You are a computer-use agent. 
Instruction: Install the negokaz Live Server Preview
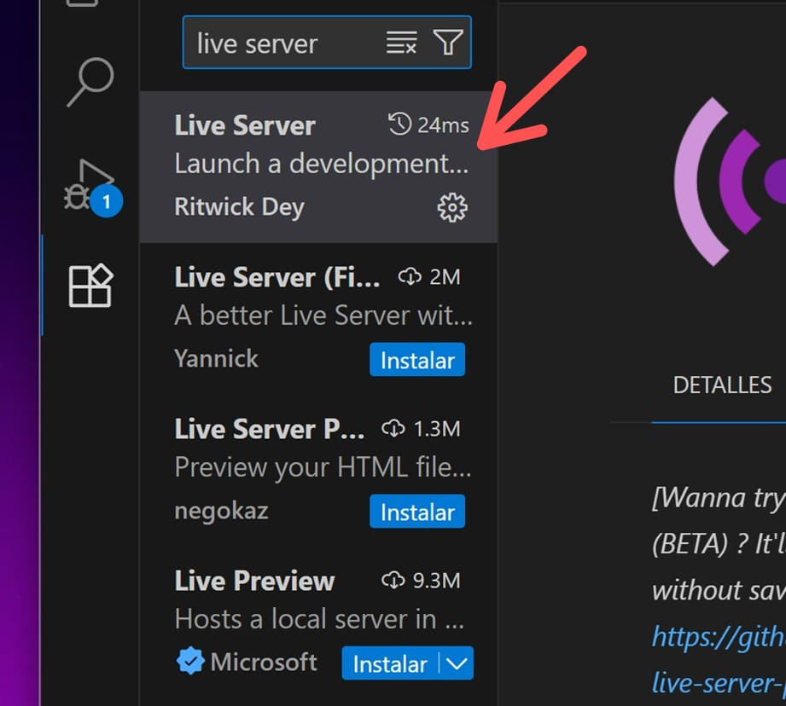[x=417, y=512]
